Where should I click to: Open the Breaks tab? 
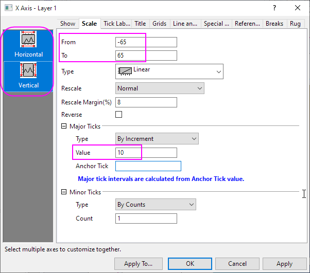point(274,24)
